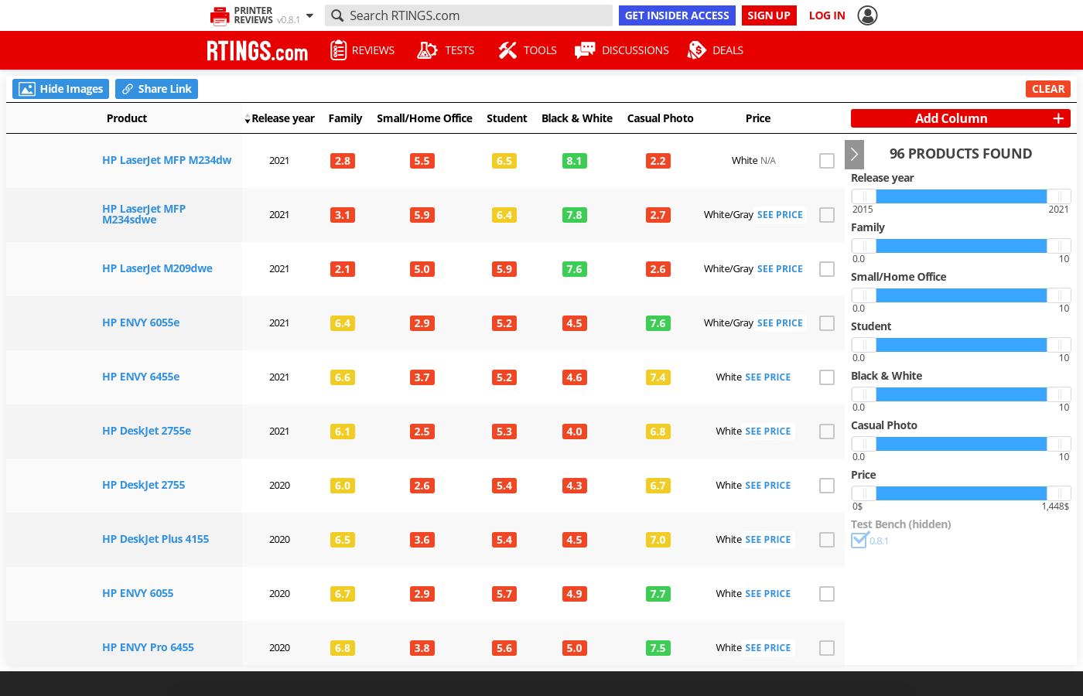Collapse the filter panel with chevron arrow

[854, 154]
